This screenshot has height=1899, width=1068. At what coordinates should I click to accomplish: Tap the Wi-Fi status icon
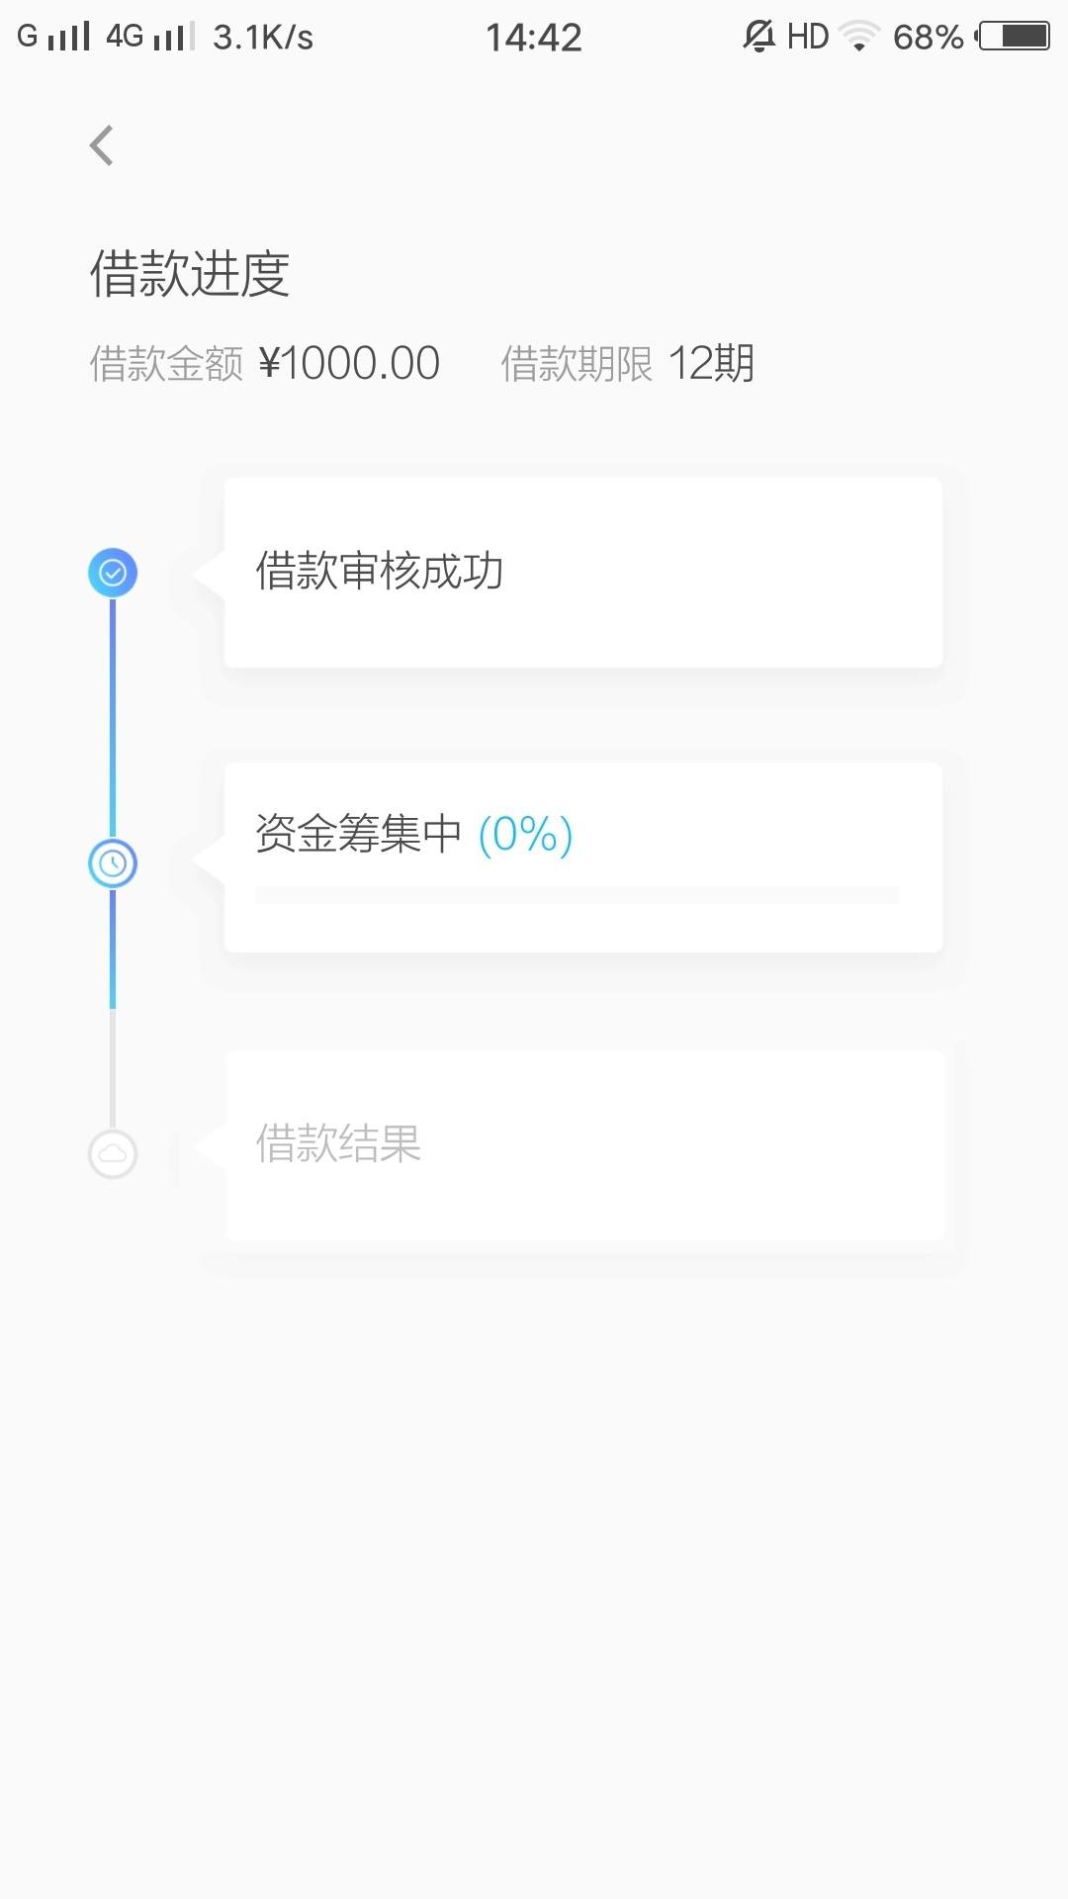tap(859, 37)
